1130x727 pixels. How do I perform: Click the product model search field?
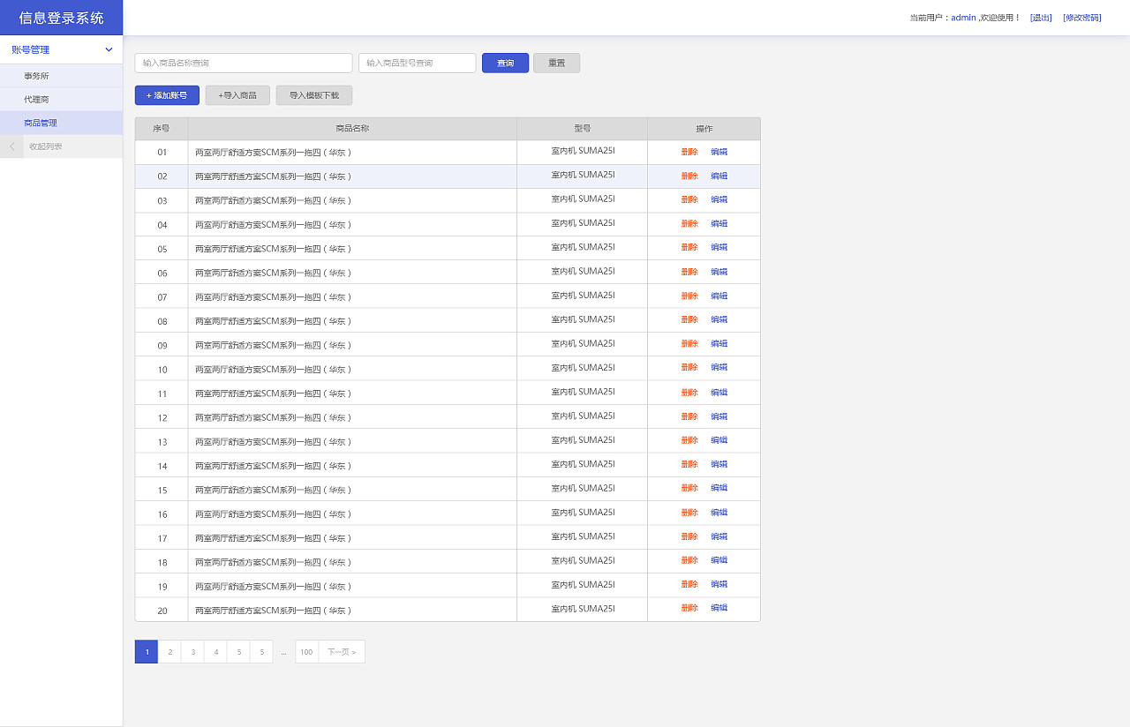[x=417, y=64]
